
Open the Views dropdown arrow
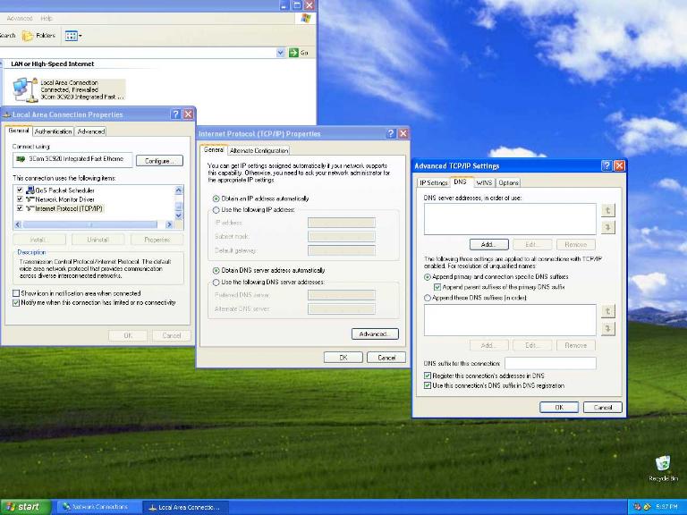click(81, 36)
